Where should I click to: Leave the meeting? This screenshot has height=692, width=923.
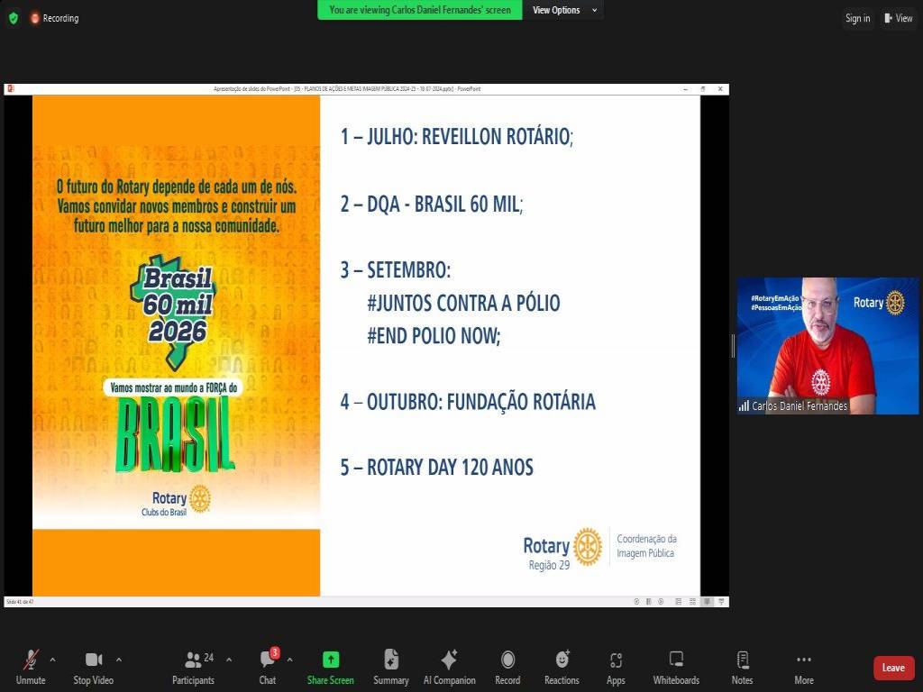point(893,668)
